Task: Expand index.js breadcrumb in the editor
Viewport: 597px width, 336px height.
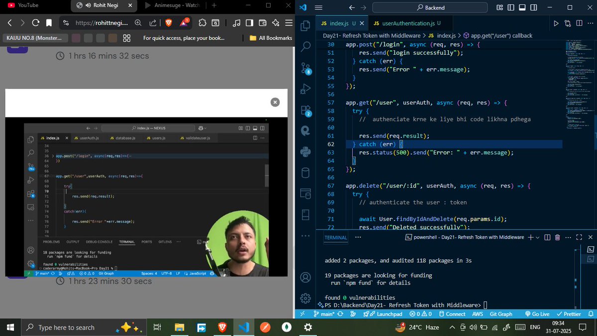Action: coord(441,36)
